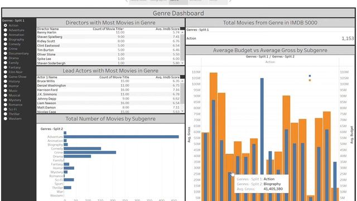Image resolution: width=357 pixels, height=201 pixels.
Task: Click the orange legend square in budget chart
Action: 310,80
